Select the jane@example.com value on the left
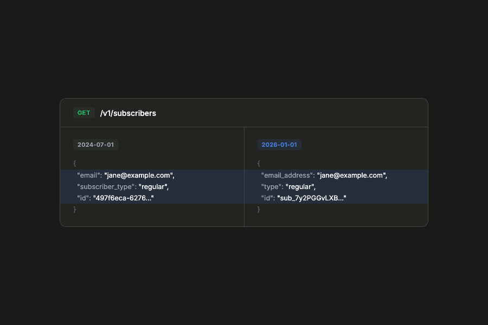 pos(140,175)
